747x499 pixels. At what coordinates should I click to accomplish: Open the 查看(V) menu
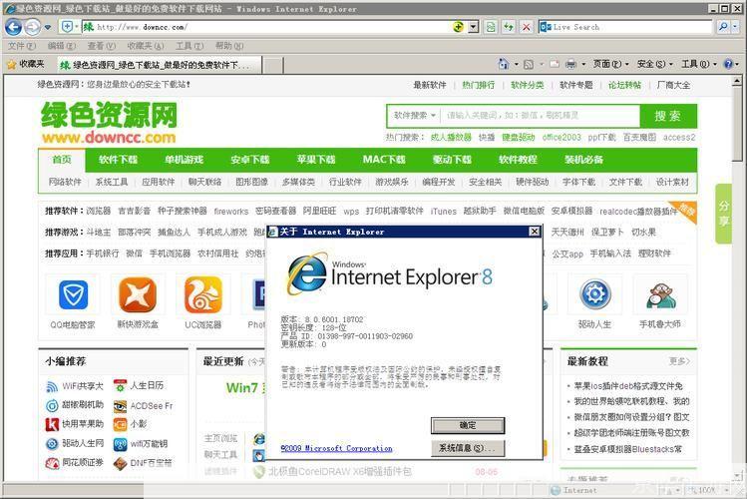click(102, 46)
